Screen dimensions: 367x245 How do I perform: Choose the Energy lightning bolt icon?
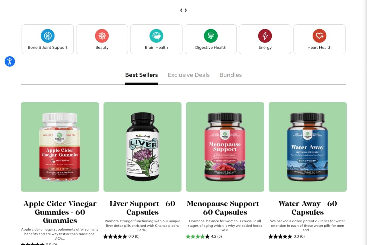point(265,36)
